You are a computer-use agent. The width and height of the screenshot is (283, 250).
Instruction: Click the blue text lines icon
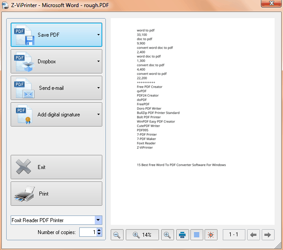point(197,235)
